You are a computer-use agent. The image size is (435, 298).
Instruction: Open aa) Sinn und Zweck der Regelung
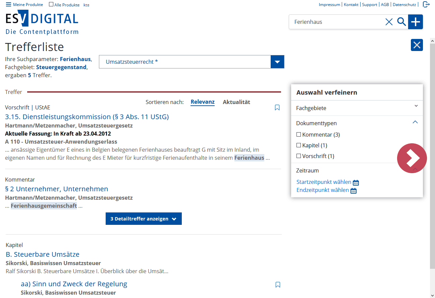coord(74,284)
